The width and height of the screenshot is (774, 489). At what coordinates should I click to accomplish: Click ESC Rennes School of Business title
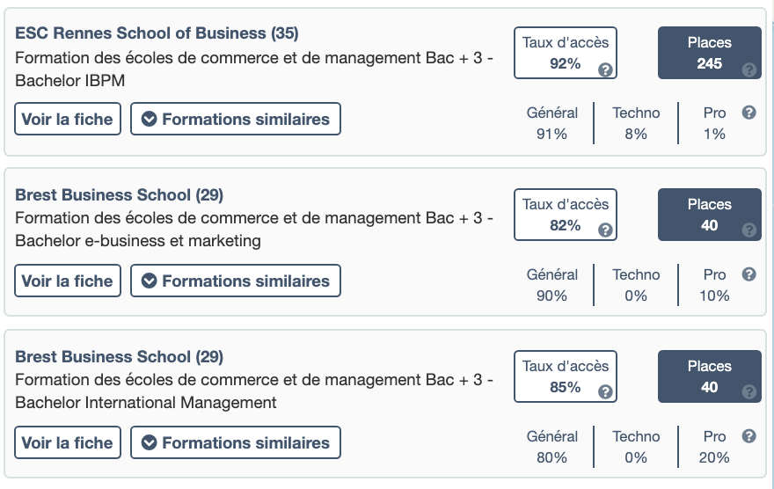pyautogui.click(x=157, y=33)
